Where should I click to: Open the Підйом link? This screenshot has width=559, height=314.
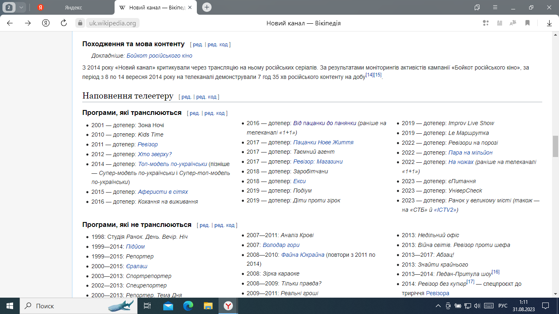(x=135, y=247)
